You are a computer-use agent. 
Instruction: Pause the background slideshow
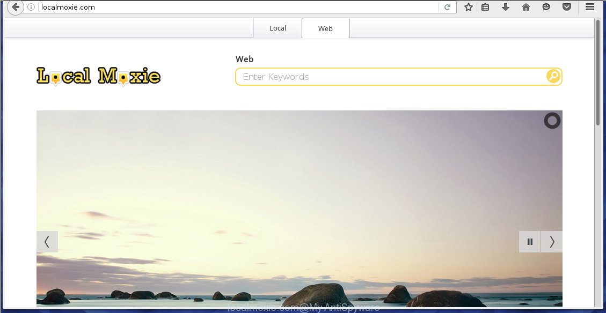[530, 242]
